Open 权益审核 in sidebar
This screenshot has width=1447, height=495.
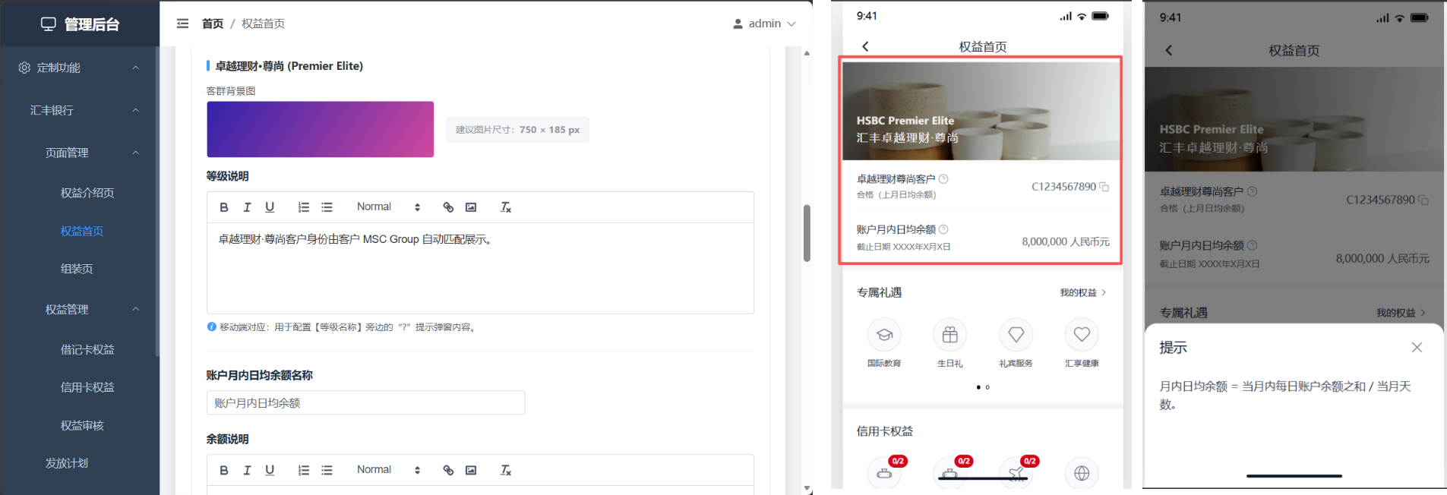[82, 425]
